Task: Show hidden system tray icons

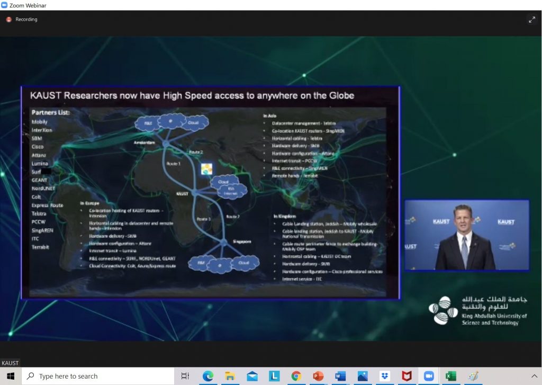Action: click(534, 376)
